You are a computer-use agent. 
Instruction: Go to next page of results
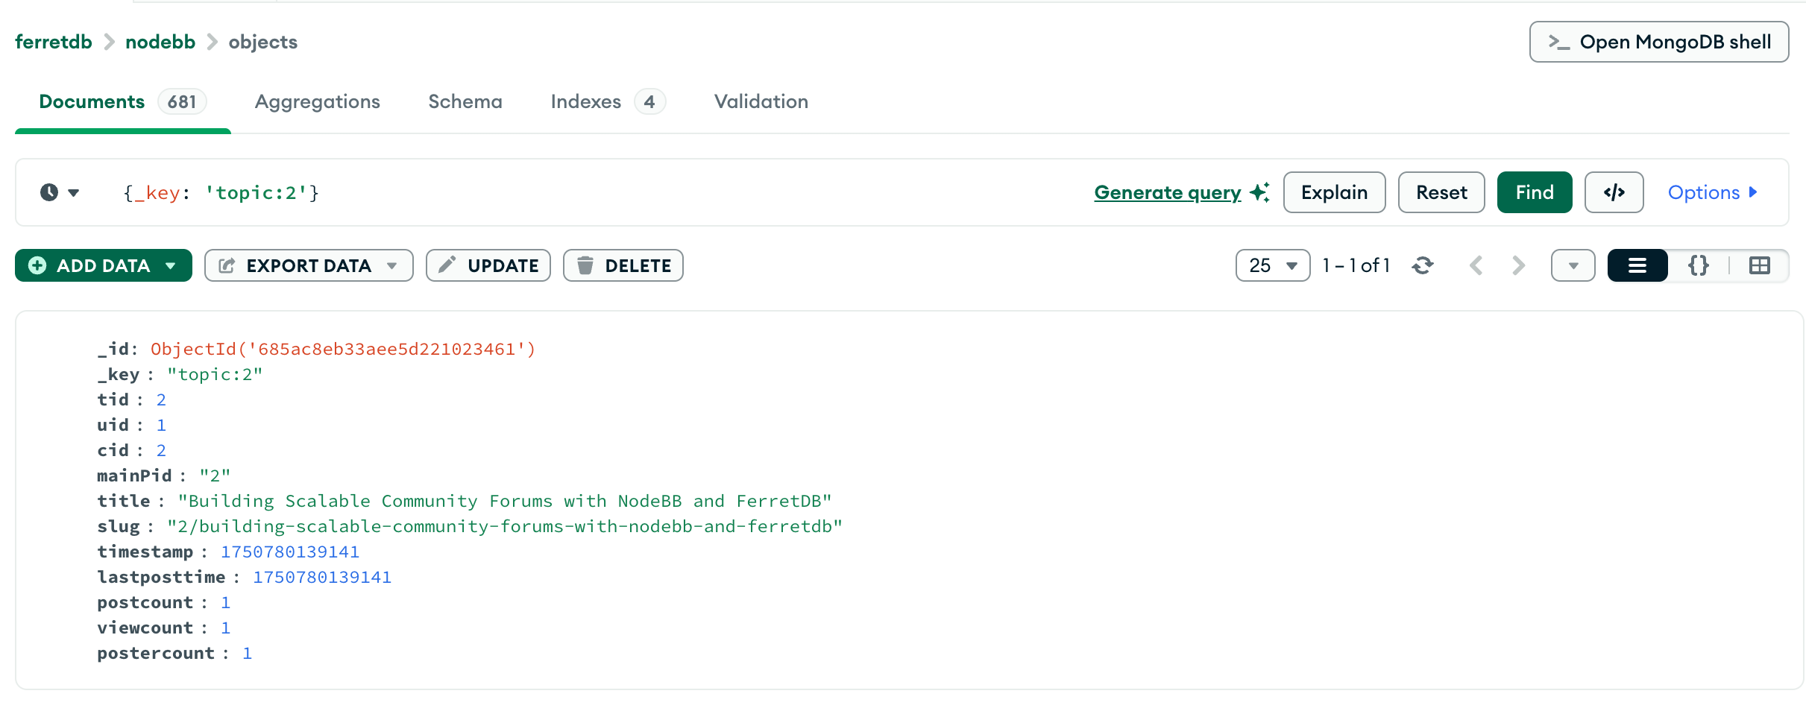coord(1517,265)
